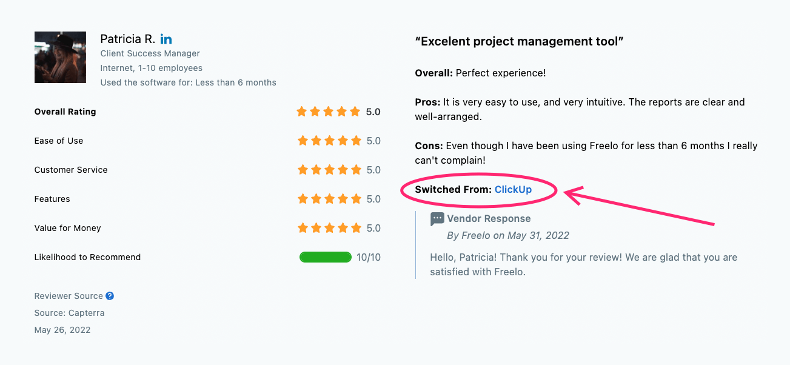Screen dimensions: 790x365
Task: Open the ClickUp link
Action: [513, 189]
